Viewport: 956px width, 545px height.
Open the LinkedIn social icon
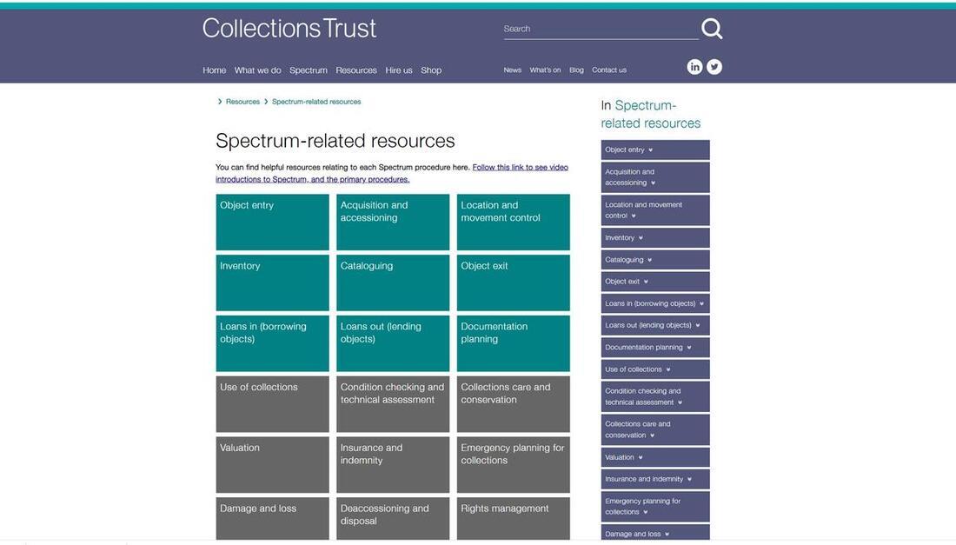coord(694,67)
